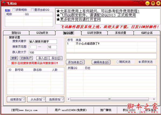The height and width of the screenshot is (115, 161).
Task: Open the 官网 www.fxrjz.com status link
Action: (x=24, y=110)
